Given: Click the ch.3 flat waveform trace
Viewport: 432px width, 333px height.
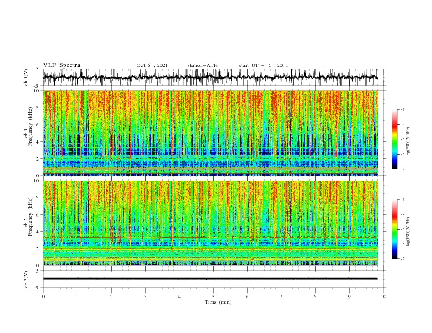Looking at the screenshot, I should point(210,279).
